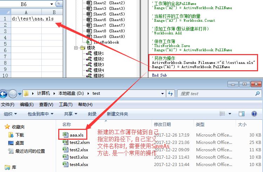The height and width of the screenshot is (172, 263).
Task: Click the 模块 folder icon
Action: click(x=82, y=48)
